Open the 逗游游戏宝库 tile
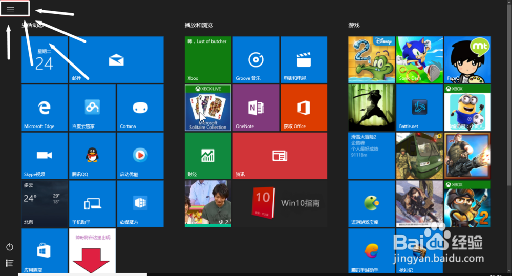512x276 pixels. pos(372,204)
